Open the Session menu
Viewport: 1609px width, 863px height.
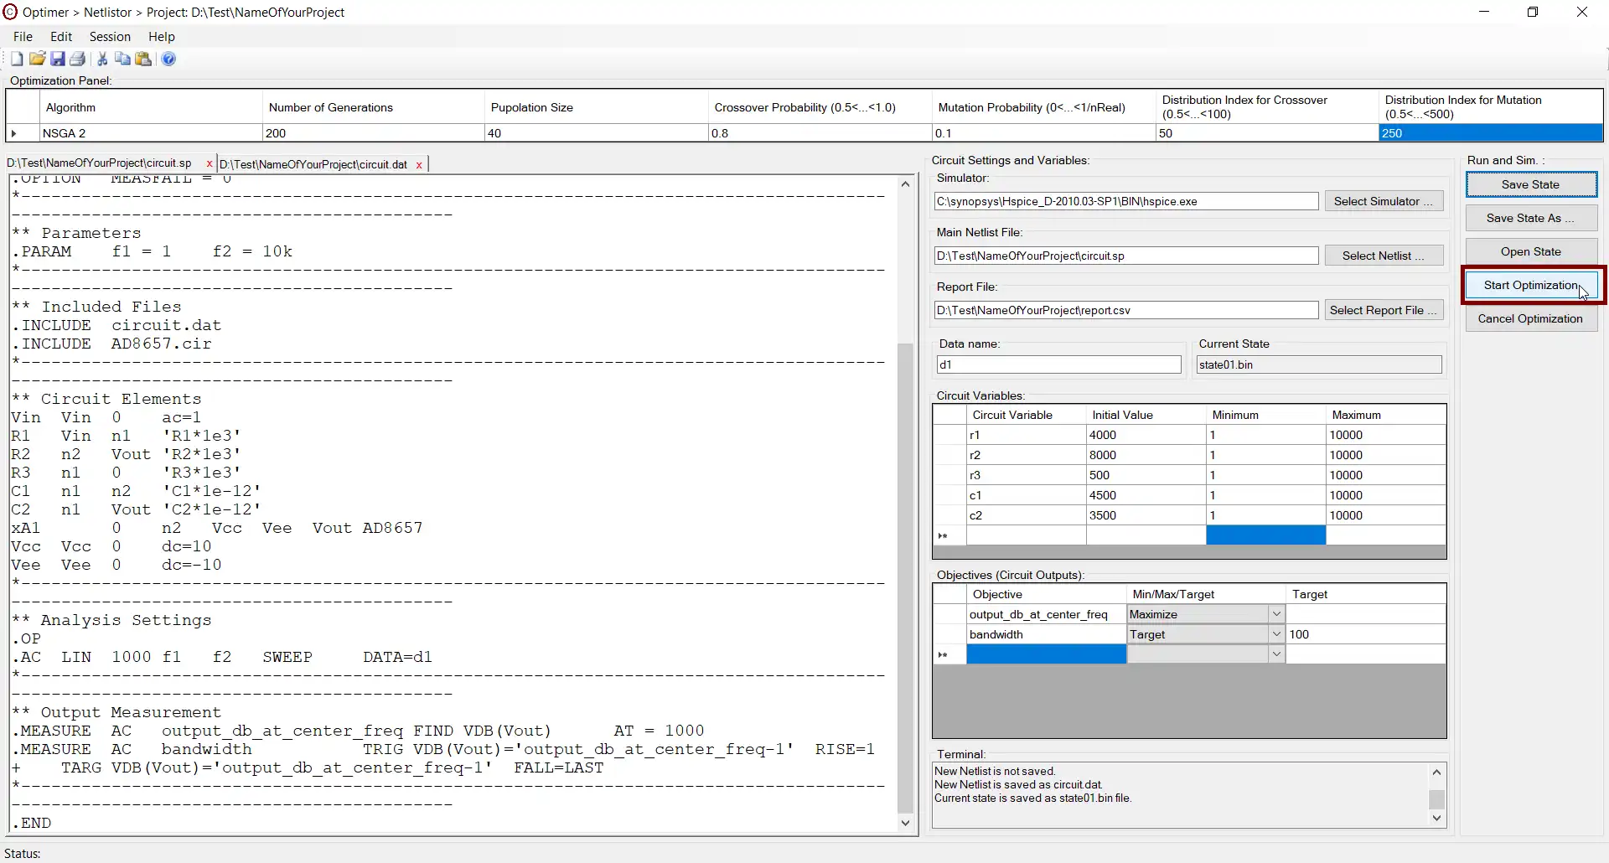click(110, 36)
